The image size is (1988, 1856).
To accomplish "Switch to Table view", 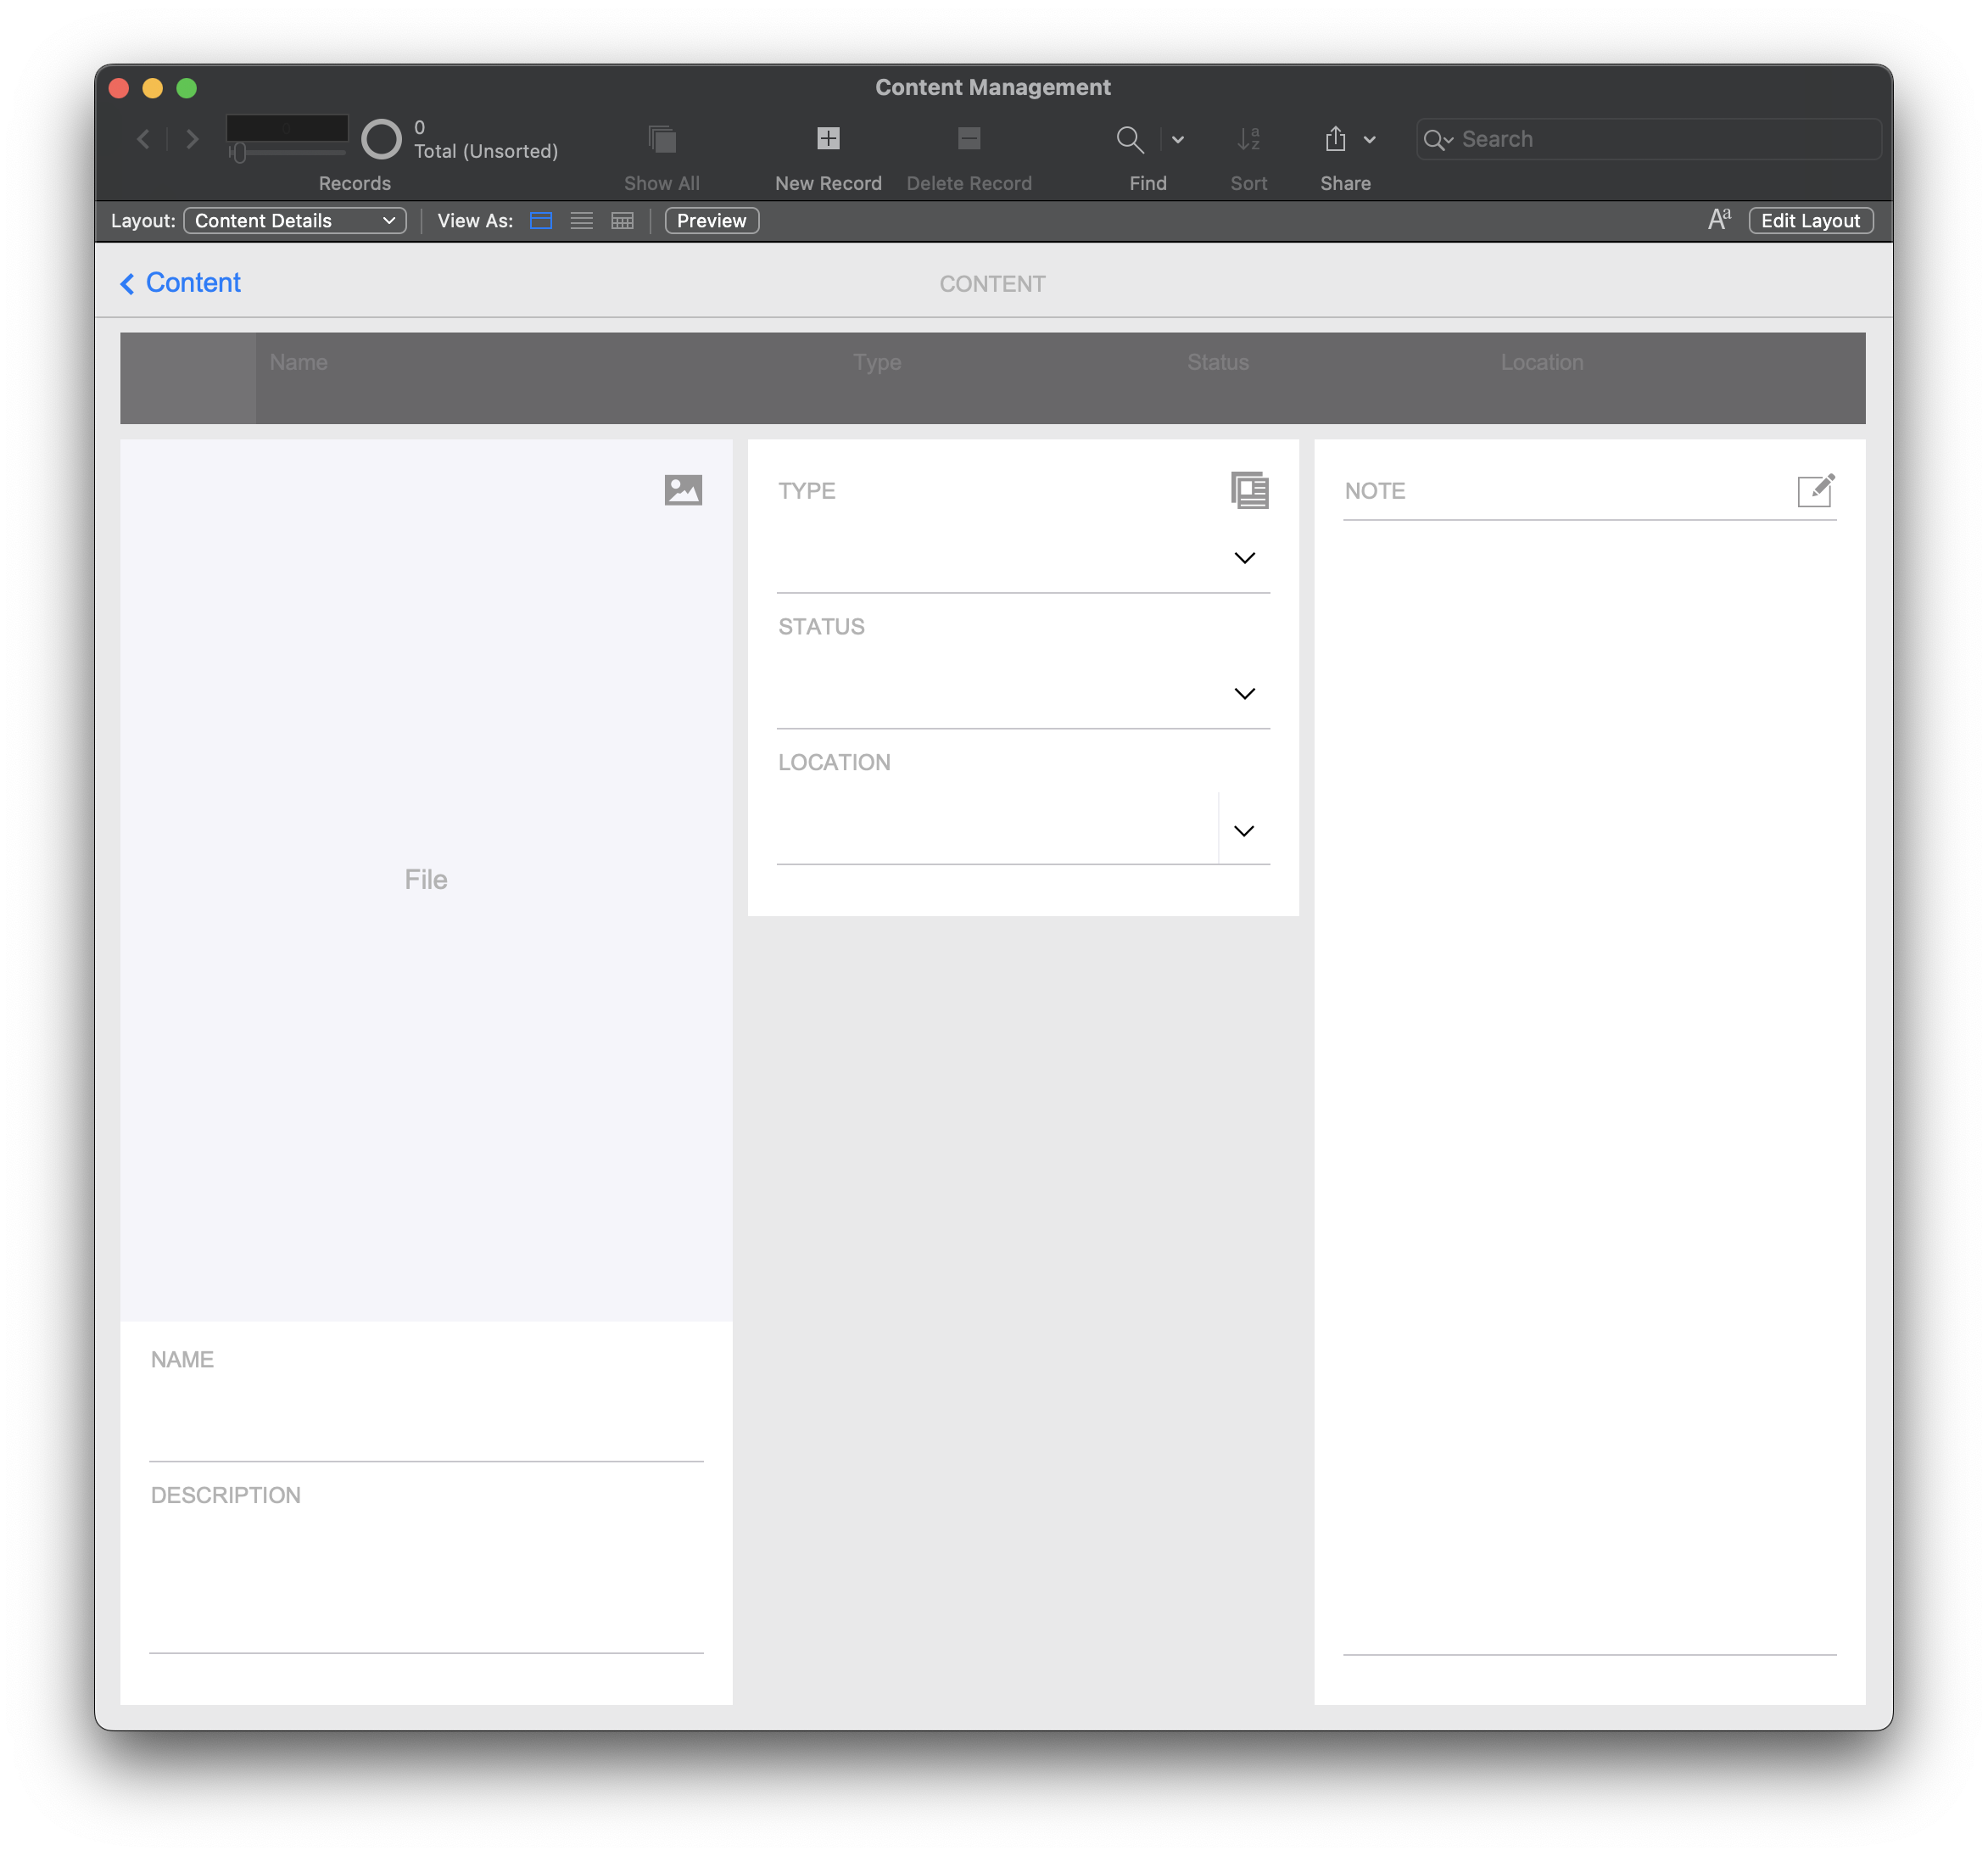I will 621,220.
